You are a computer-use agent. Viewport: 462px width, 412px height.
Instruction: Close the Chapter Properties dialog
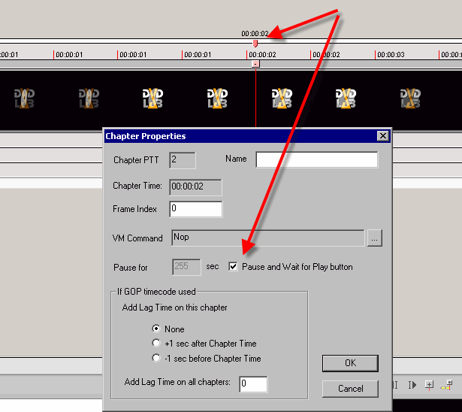[382, 136]
